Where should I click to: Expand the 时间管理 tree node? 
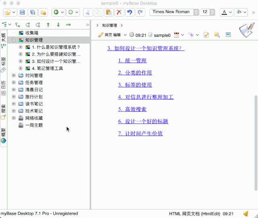(14, 75)
